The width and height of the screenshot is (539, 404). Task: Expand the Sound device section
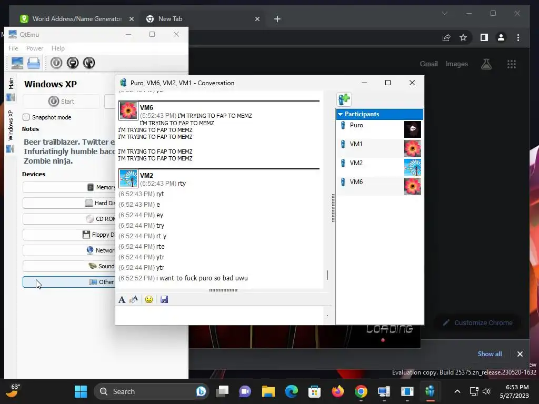(69, 266)
